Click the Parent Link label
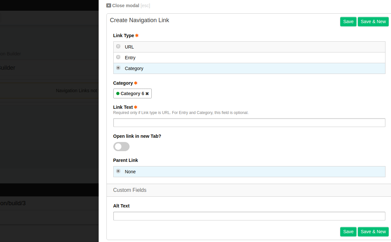 click(126, 160)
